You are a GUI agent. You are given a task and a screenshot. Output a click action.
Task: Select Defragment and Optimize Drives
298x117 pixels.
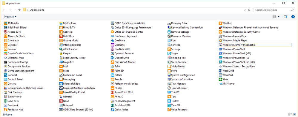(24, 88)
